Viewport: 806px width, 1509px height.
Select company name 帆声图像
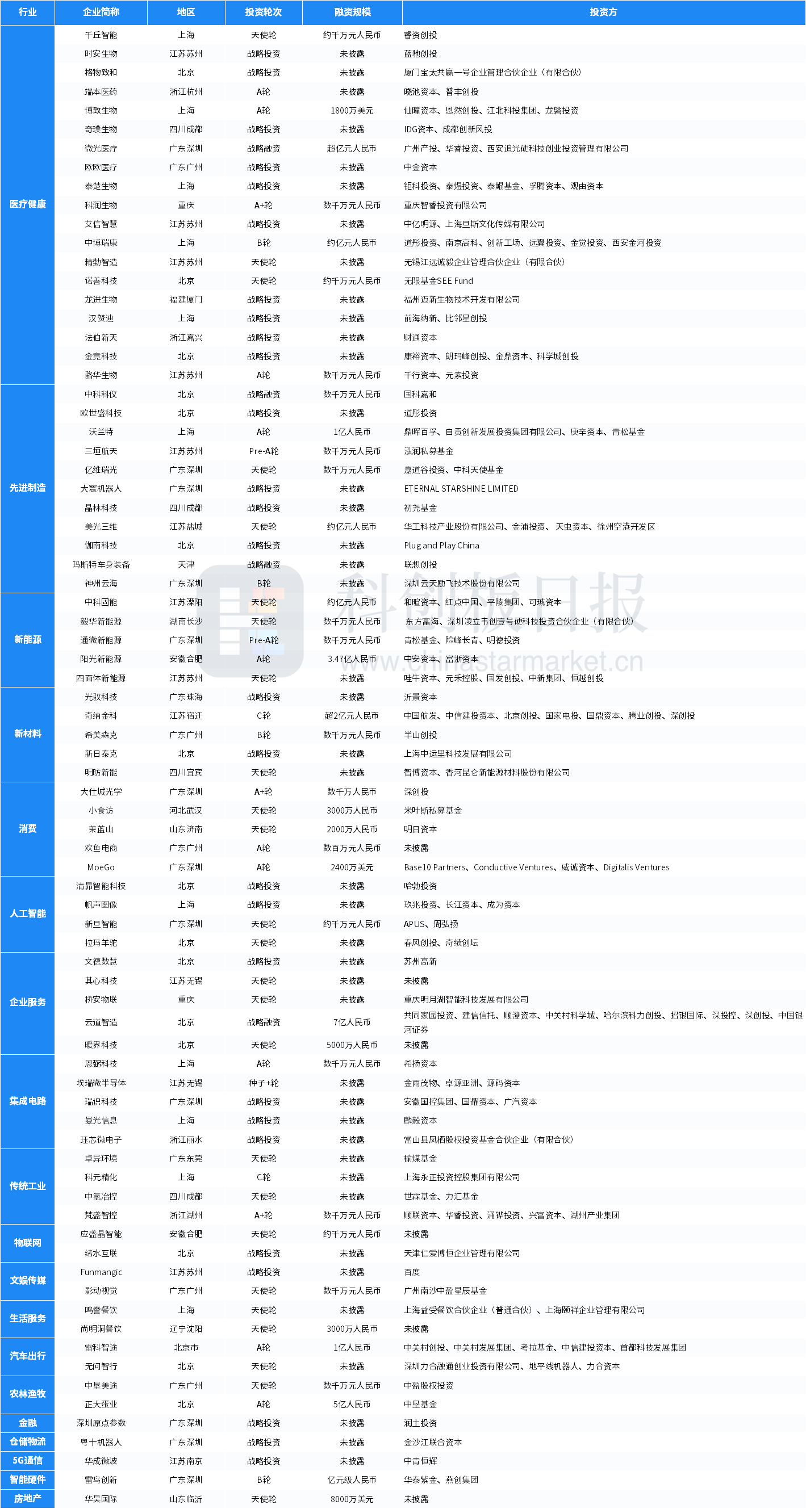pos(101,905)
